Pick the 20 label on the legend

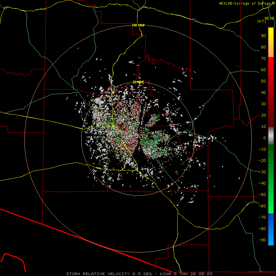tap(263, 115)
